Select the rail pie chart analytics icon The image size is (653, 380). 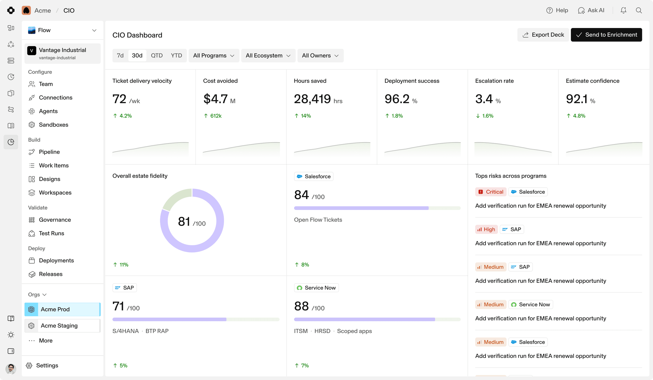click(11, 142)
